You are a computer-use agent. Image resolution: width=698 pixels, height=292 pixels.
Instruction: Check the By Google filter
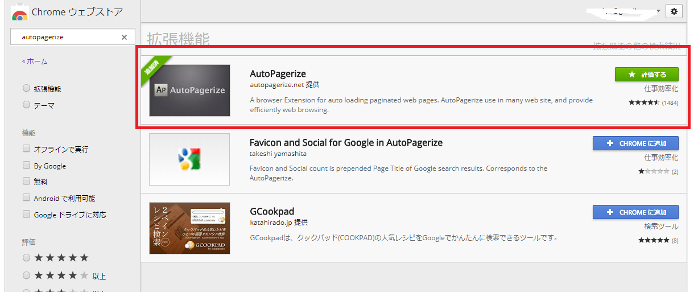click(x=26, y=165)
